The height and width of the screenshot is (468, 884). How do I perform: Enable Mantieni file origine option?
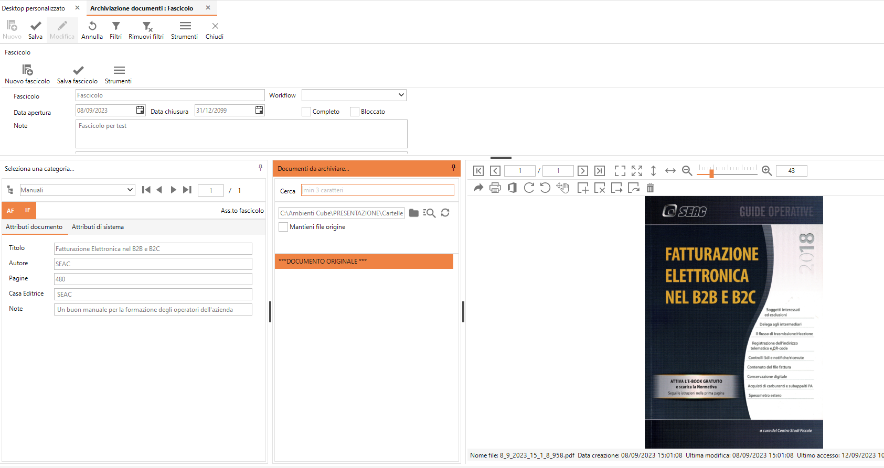pyautogui.click(x=283, y=227)
